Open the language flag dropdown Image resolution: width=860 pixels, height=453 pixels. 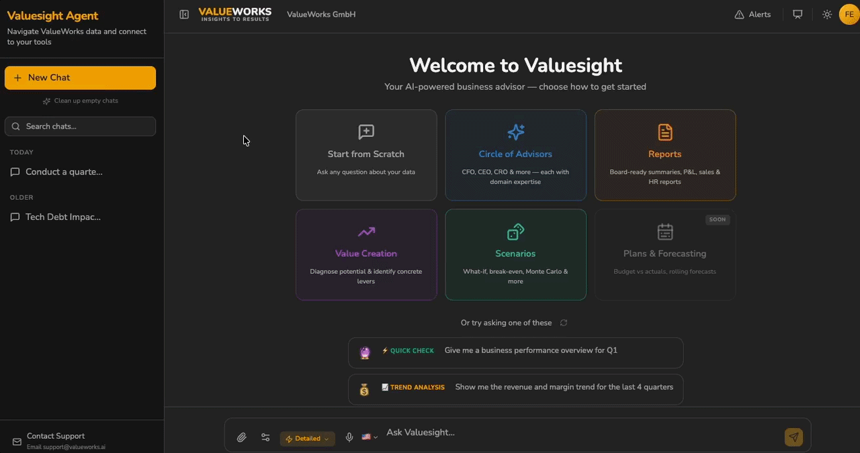370,437
